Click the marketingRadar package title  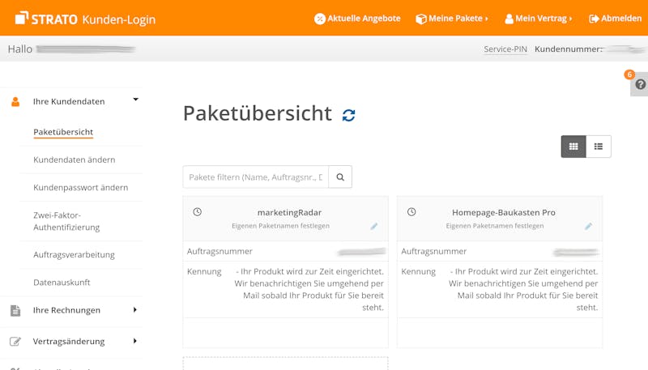pyautogui.click(x=289, y=213)
